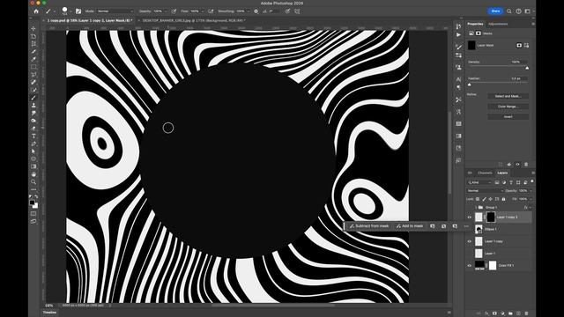
Task: Switch to DESKTOP_BANNER jpg document tab
Action: tap(194, 21)
